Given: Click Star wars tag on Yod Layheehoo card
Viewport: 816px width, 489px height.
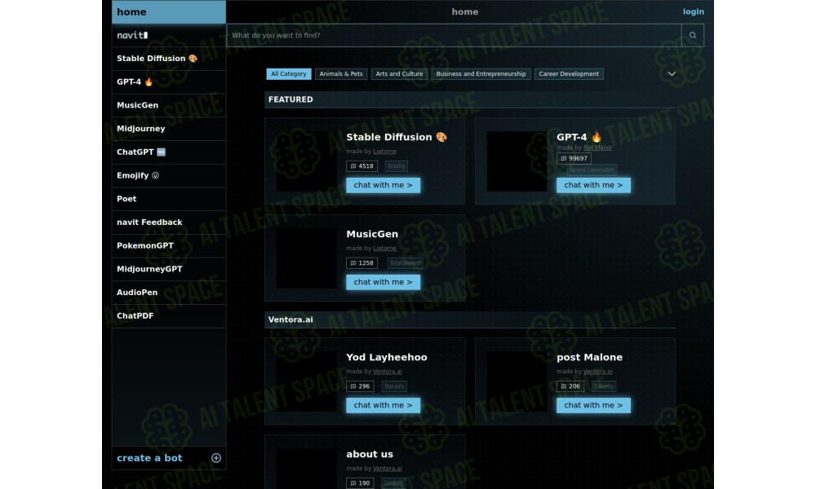Looking at the screenshot, I should (394, 386).
